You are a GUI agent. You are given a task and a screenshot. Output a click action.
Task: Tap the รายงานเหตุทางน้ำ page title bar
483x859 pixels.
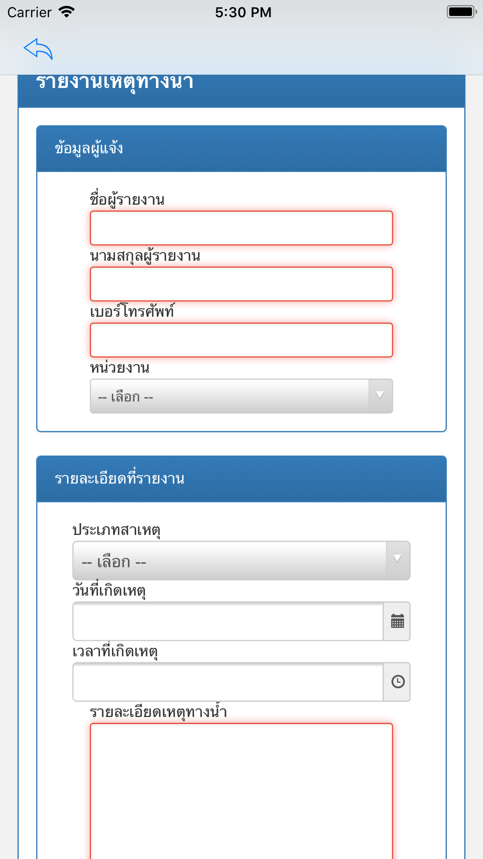(x=241, y=91)
